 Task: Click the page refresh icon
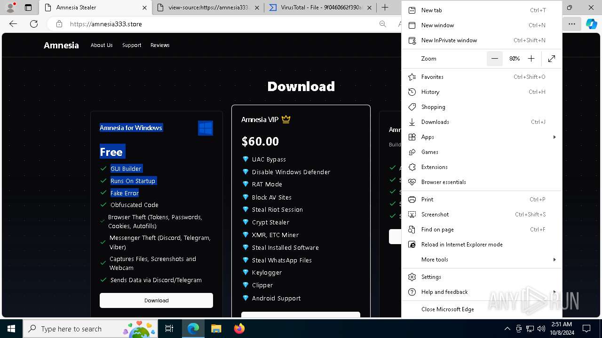click(x=33, y=24)
